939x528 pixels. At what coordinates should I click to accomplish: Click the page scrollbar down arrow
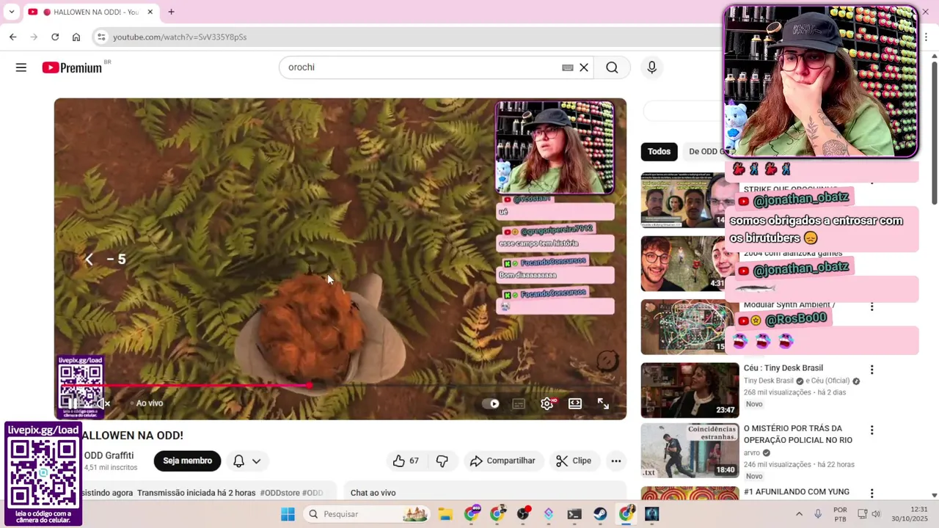[934, 495]
